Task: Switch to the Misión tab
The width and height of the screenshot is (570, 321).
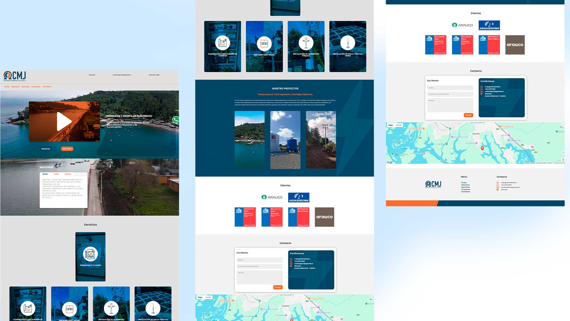Action: (45, 174)
